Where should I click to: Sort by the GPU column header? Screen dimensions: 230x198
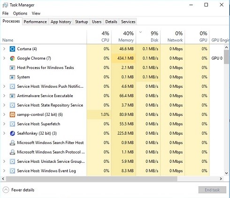pyautogui.click(x=197, y=37)
